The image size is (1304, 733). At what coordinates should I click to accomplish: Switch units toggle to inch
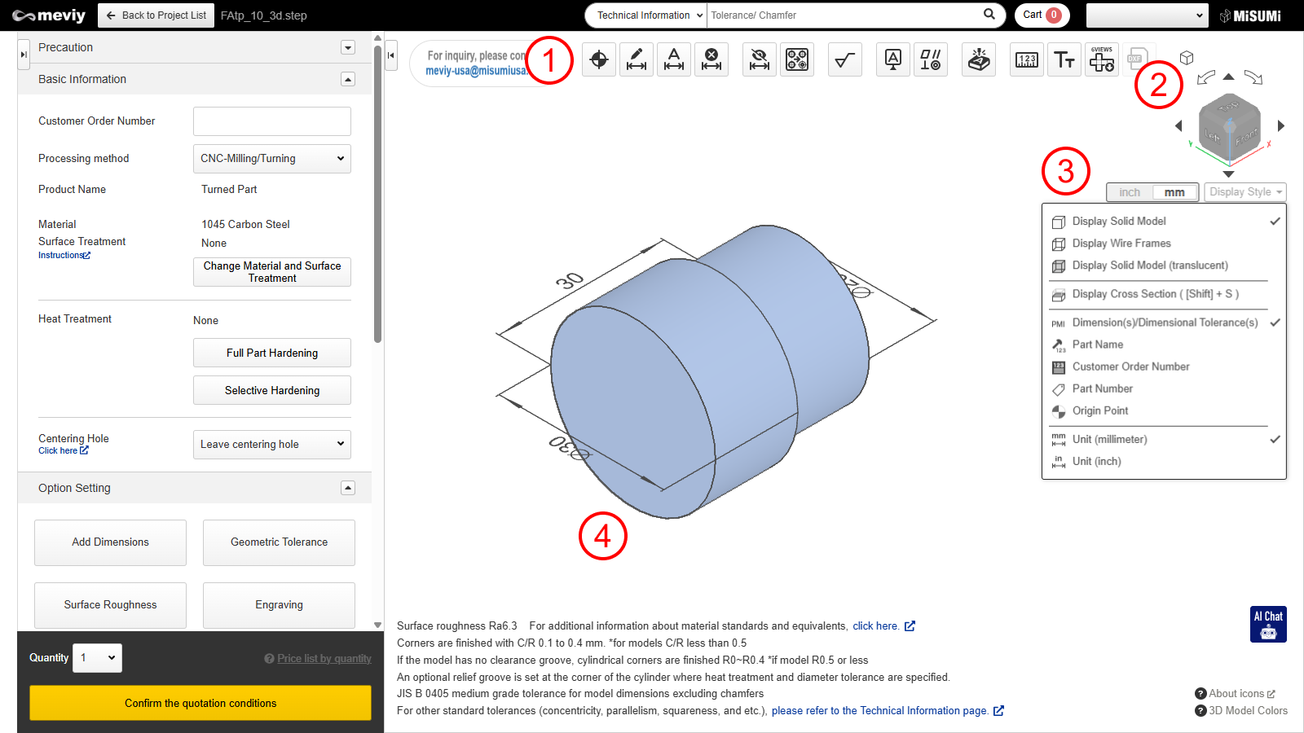[1130, 192]
